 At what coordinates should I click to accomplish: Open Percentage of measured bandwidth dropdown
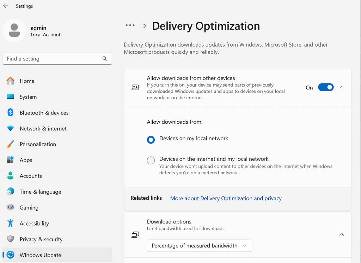click(x=200, y=245)
